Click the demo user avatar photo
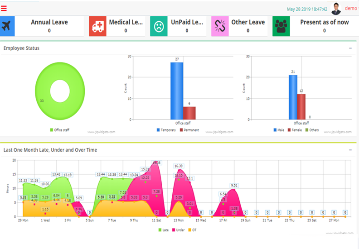Viewport: 359px width, 249px height. [336, 9]
